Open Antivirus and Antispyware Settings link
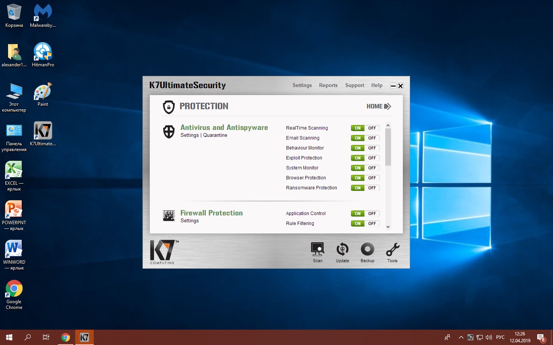Viewport: 553px width, 345px height. (190, 135)
